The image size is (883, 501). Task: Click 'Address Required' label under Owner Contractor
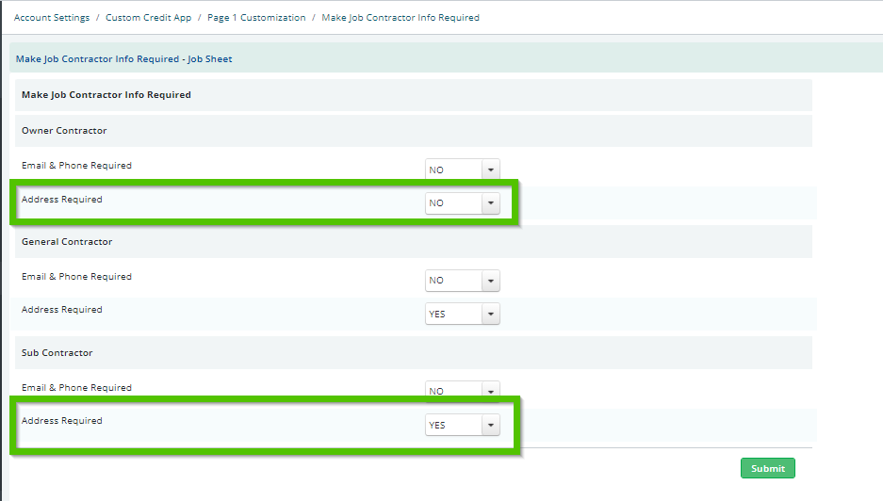click(62, 200)
